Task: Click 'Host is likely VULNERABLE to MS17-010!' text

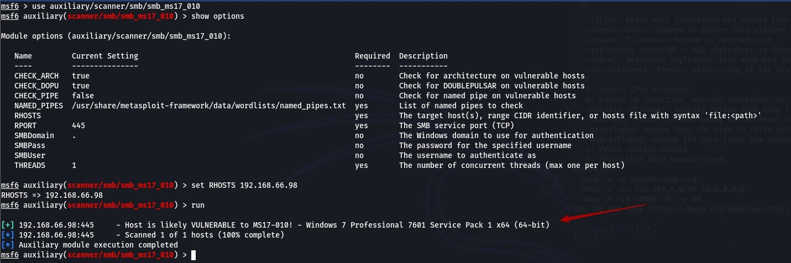Action: pyautogui.click(x=209, y=225)
